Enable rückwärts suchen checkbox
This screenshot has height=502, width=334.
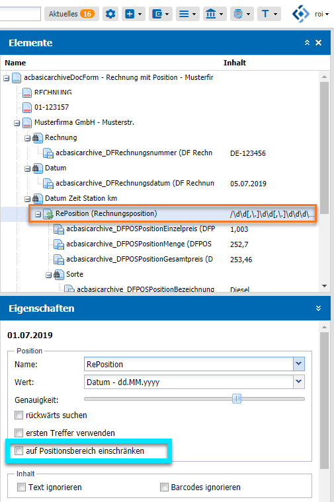pyautogui.click(x=19, y=415)
